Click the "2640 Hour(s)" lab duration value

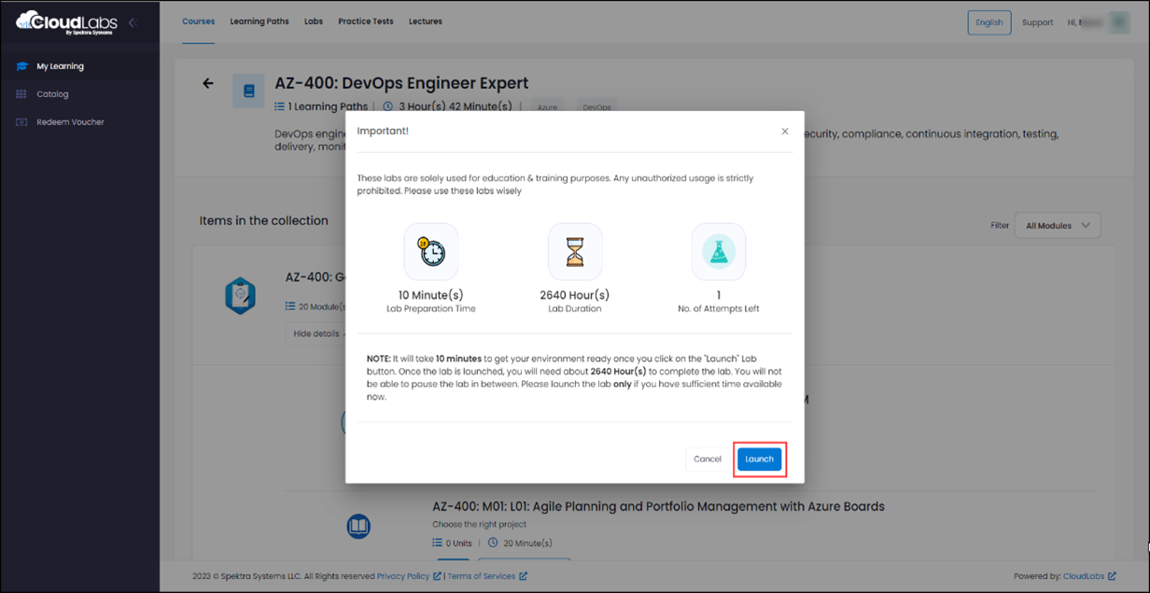pos(575,295)
